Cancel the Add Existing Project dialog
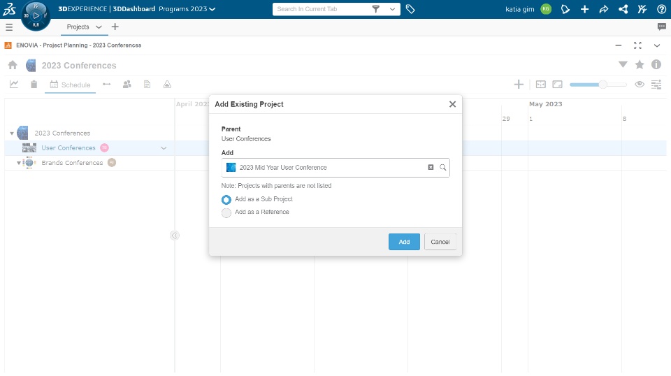This screenshot has height=376, width=671. click(x=440, y=242)
